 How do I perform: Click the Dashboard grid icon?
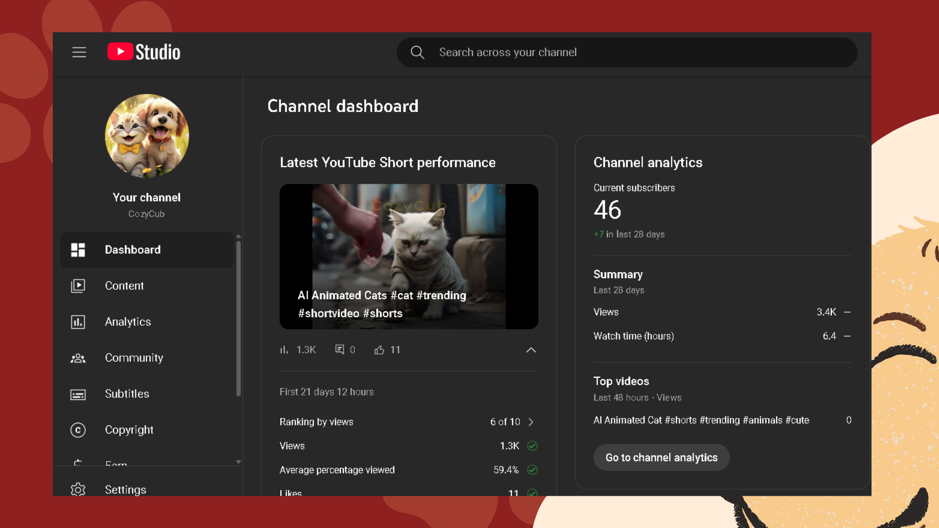coord(78,250)
